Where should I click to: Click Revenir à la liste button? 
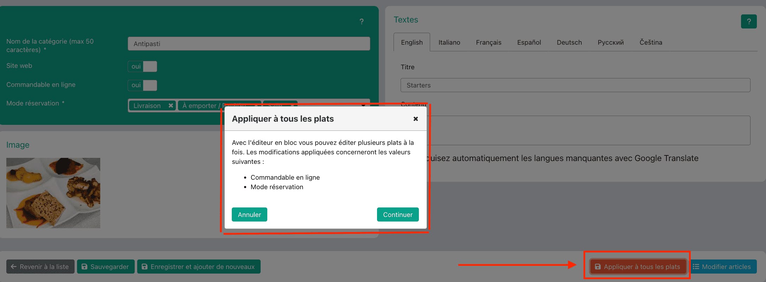pos(40,267)
